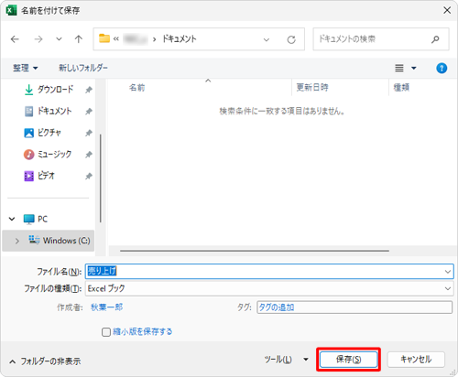Click the ファイル名 text field
This screenshot has height=377, width=458.
tap(264, 271)
